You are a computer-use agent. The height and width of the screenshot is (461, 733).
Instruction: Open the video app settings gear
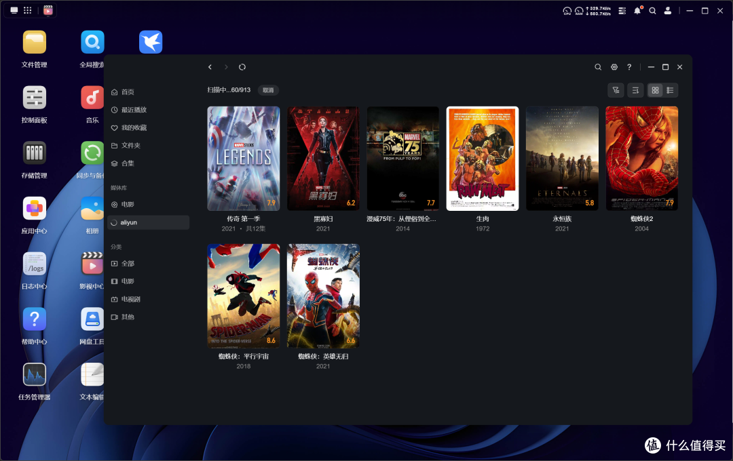point(614,67)
